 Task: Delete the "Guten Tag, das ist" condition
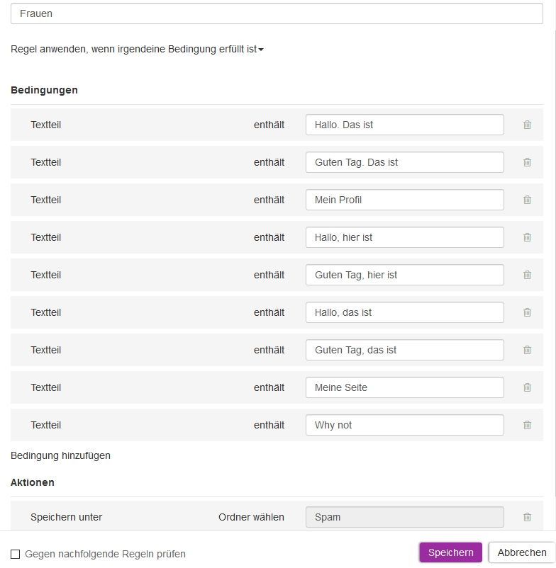coord(527,349)
